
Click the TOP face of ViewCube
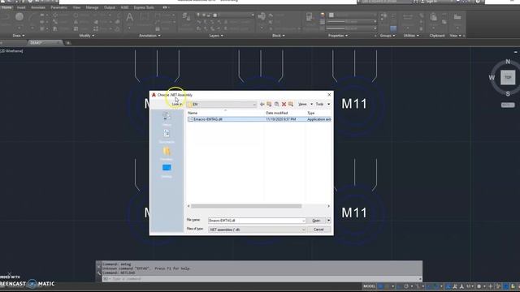tap(508, 78)
